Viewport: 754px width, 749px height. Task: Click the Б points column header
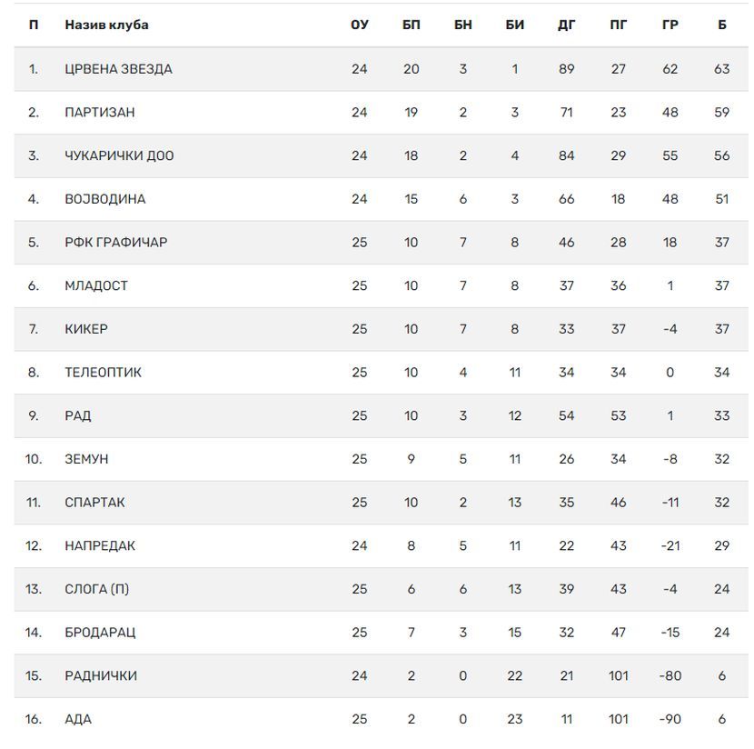point(722,25)
